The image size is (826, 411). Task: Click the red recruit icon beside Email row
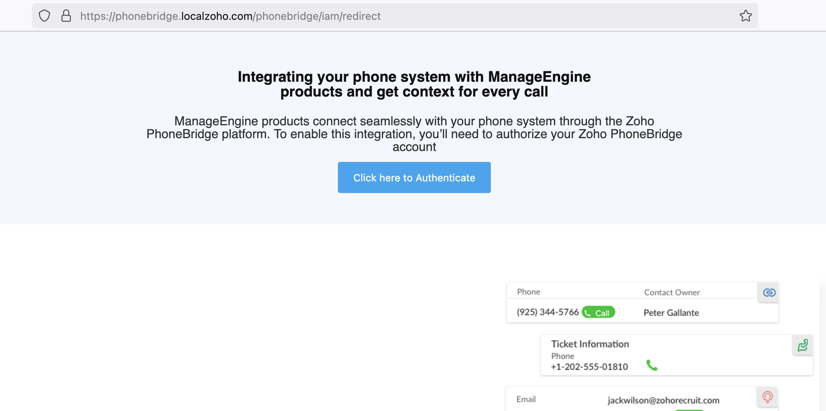coord(768,397)
